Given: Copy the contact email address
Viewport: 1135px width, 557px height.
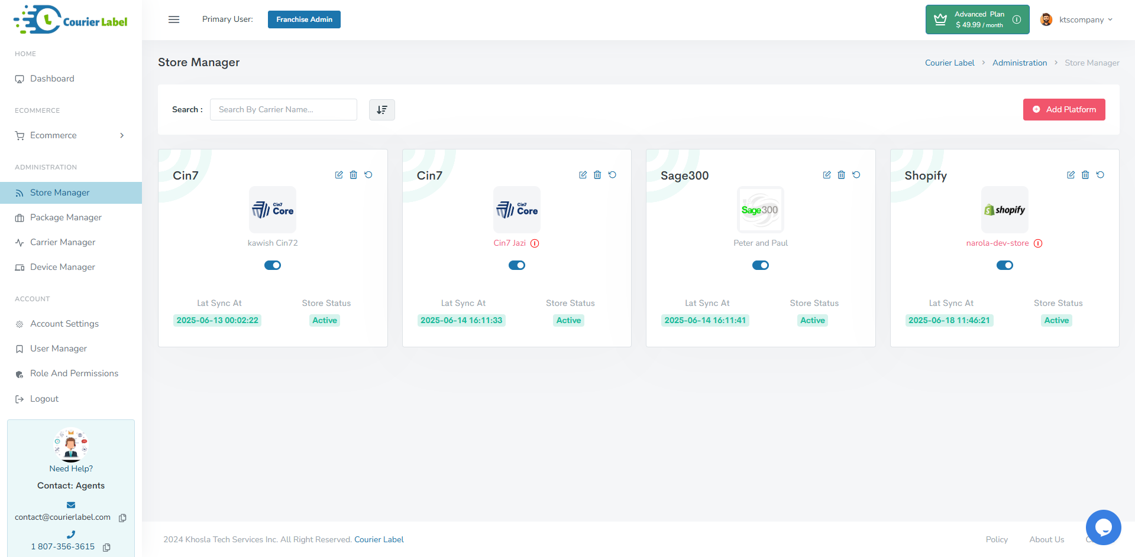Looking at the screenshot, I should [122, 518].
